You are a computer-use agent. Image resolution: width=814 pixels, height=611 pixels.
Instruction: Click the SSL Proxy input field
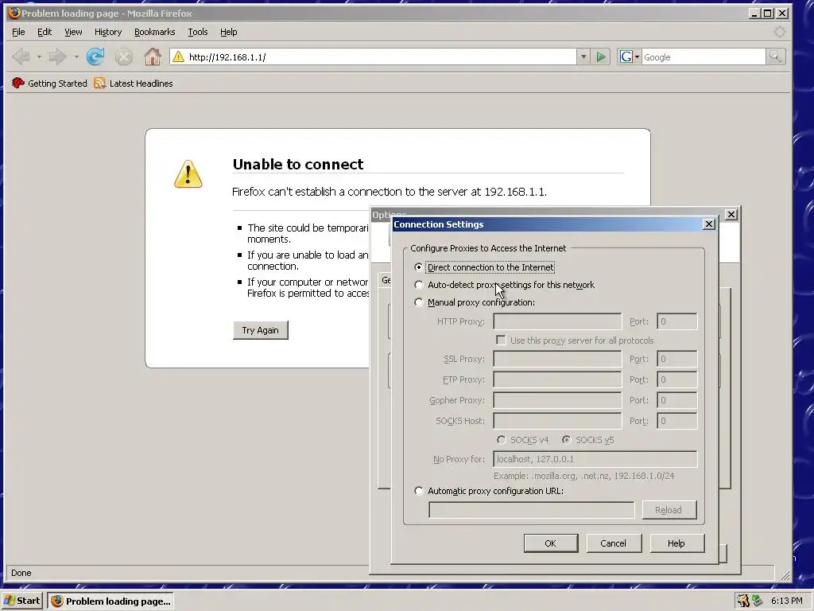click(557, 359)
